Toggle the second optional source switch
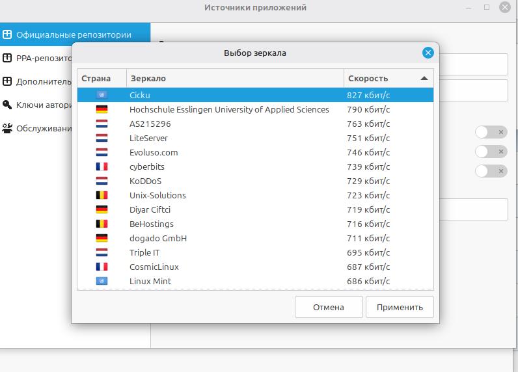Viewport: 518px width, 372px height. click(x=491, y=152)
